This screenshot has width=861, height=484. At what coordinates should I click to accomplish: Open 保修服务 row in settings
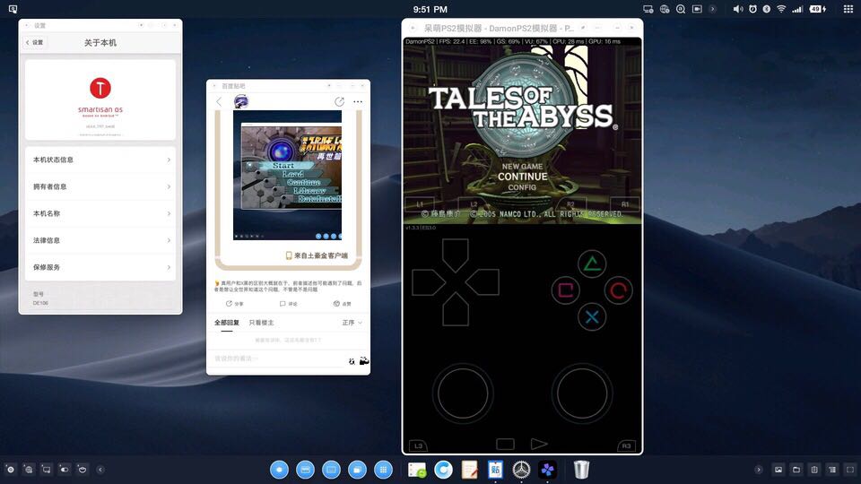(100, 267)
